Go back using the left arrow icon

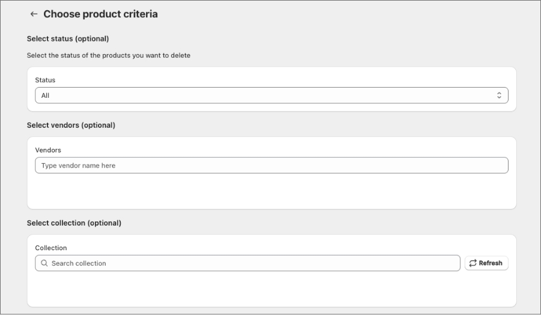34,14
